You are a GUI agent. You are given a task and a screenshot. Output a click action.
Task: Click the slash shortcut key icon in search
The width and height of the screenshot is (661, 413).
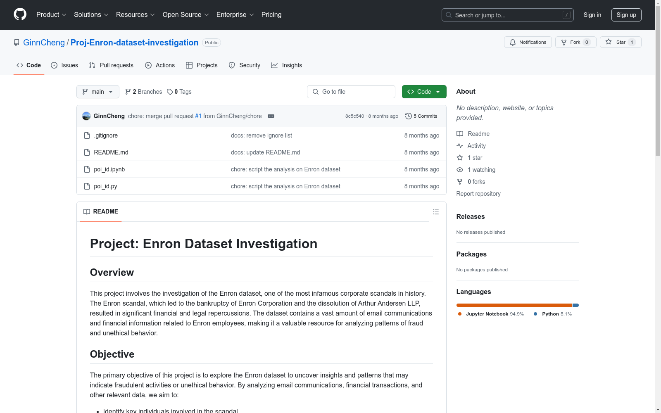coord(566,15)
